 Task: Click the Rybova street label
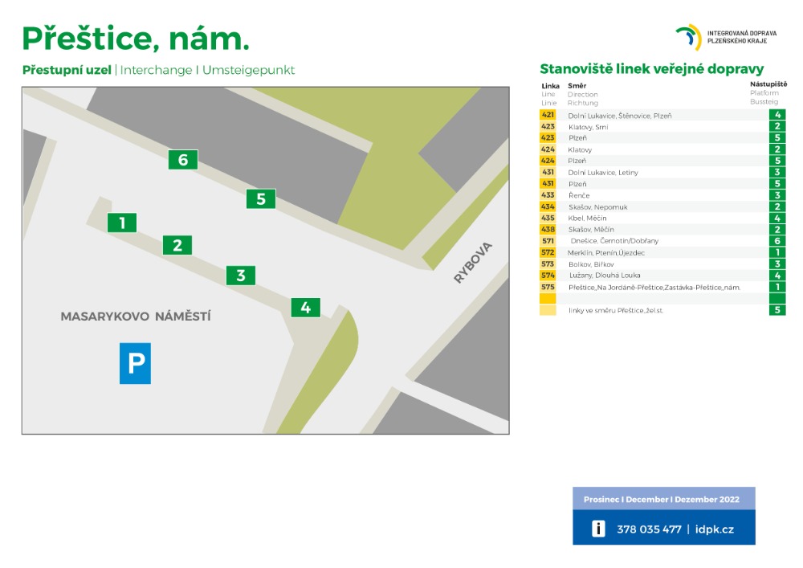click(x=472, y=263)
